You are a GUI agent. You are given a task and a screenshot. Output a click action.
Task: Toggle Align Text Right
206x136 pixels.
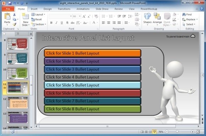pyautogui.click(x=114, y=23)
